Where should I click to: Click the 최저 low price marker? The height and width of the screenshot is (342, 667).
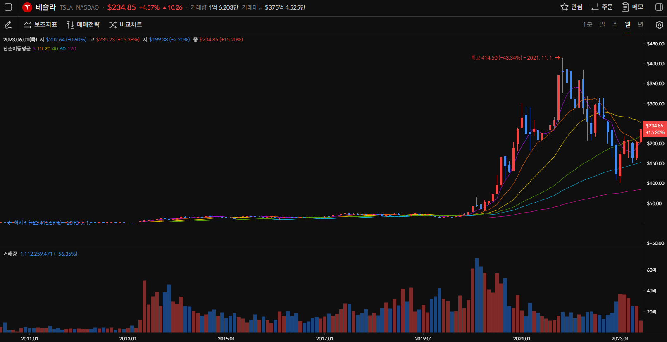pyautogui.click(x=49, y=223)
